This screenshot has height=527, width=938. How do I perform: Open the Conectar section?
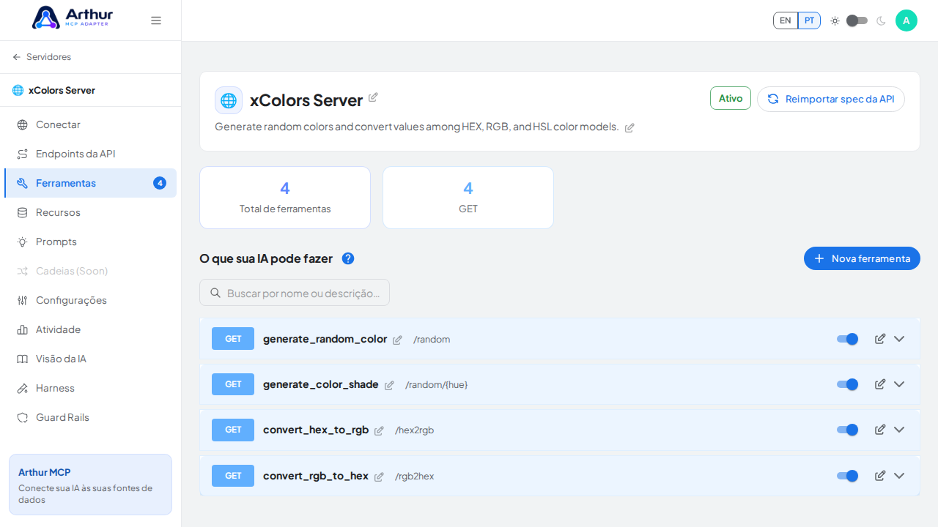[90, 124]
